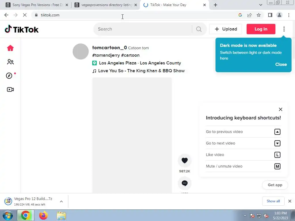Toggle the Chrome side panel

270,15
